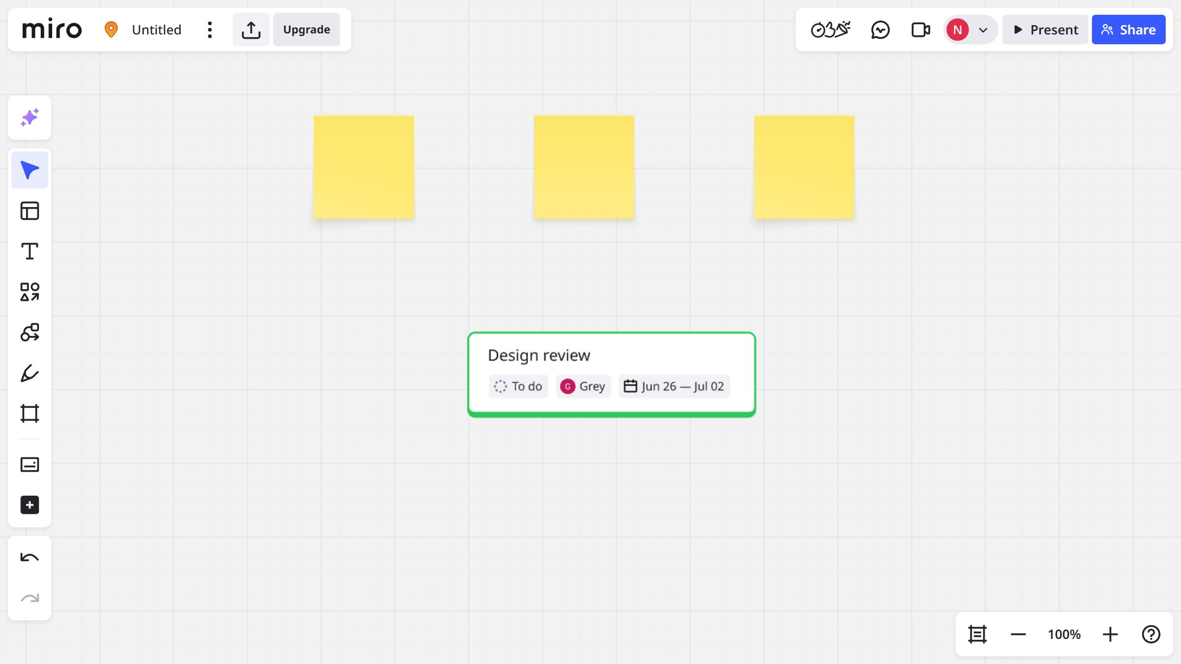The image size is (1181, 664).
Task: Open the Miro AI assistant
Action: [x=29, y=118]
